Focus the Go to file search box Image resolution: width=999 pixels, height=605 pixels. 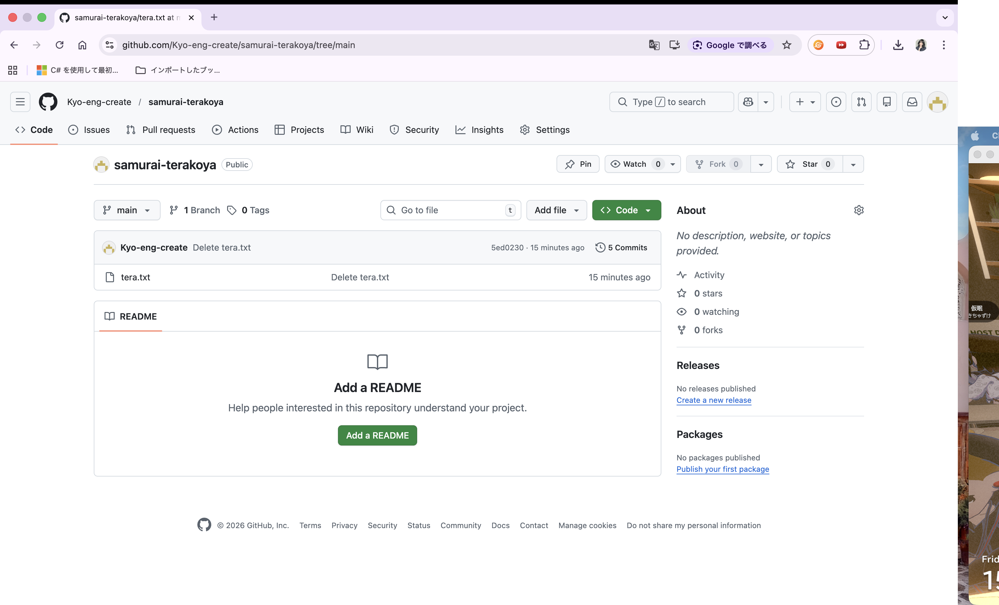click(450, 210)
